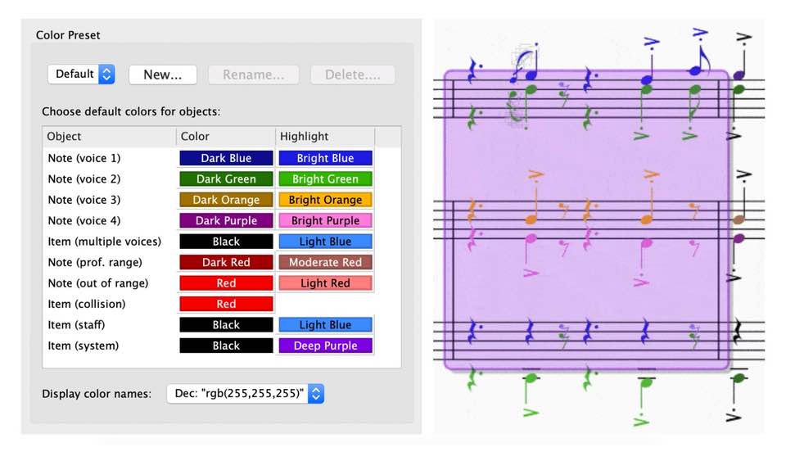Select the Bright Orange highlight swatch
786x452 pixels.
click(325, 200)
